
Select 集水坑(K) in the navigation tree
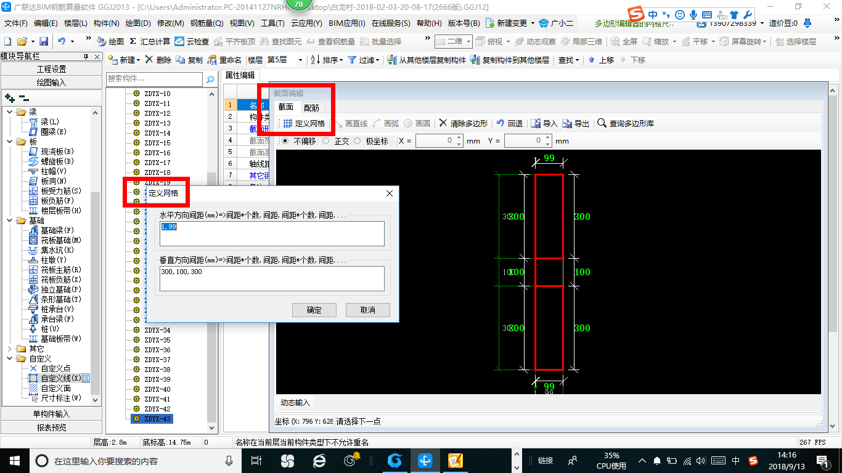click(x=52, y=250)
